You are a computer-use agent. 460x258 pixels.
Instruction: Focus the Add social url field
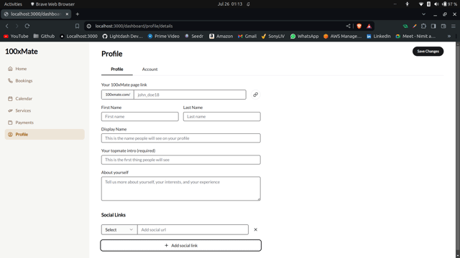(x=193, y=229)
